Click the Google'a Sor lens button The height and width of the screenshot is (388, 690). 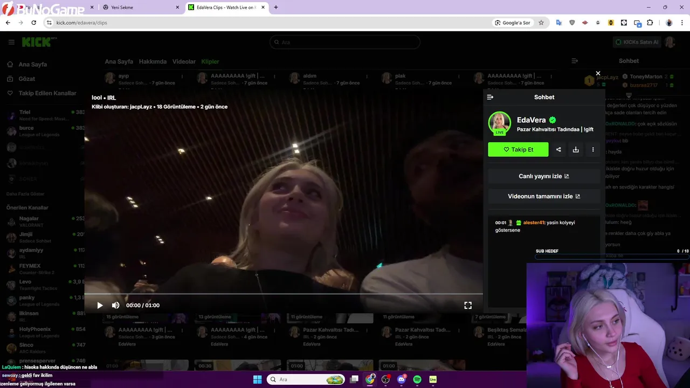point(513,23)
